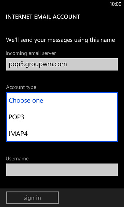Tap the 10:00 clock in status bar

pos(116,4)
